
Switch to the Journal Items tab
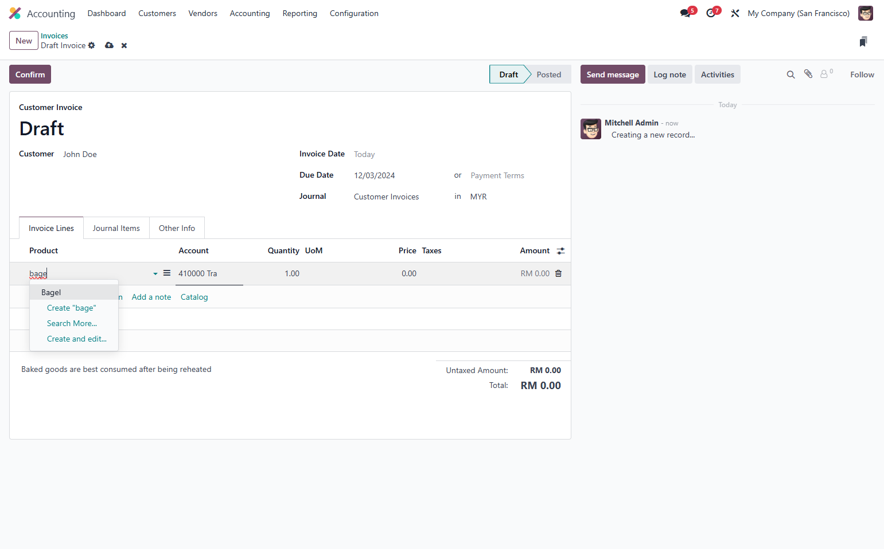click(116, 228)
